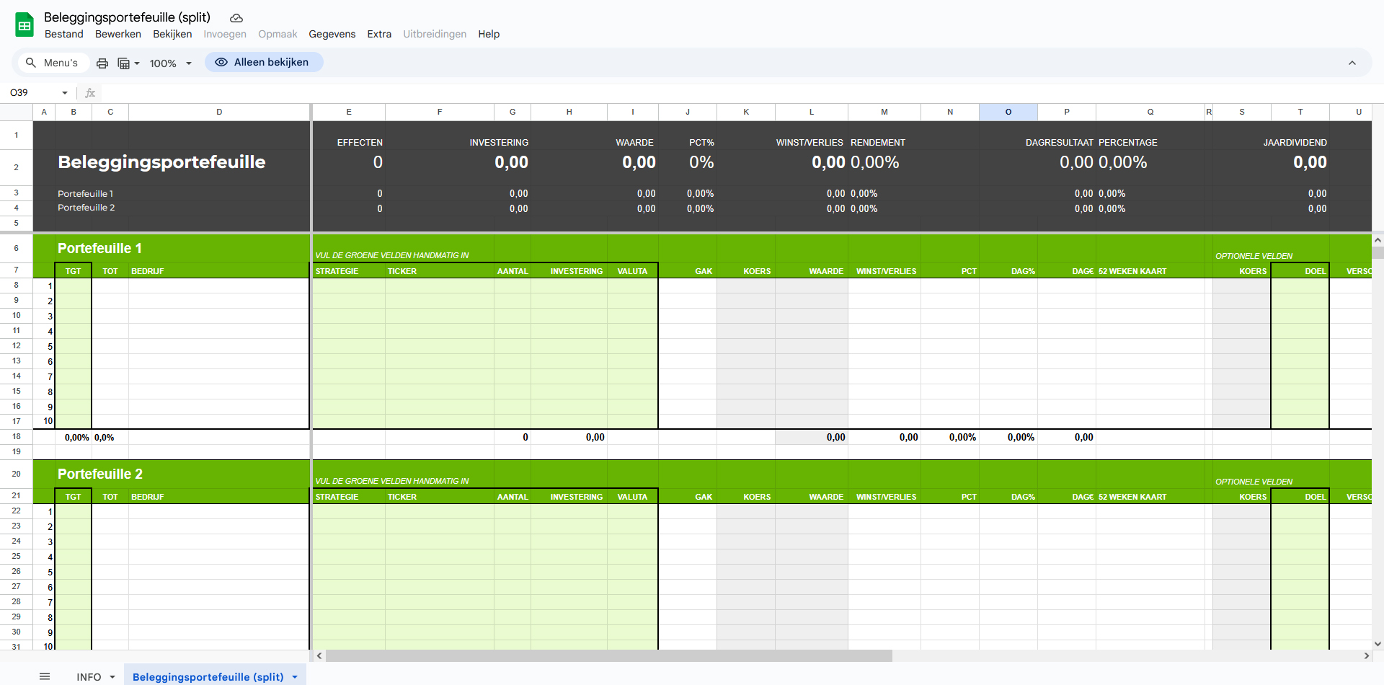Click the green Portefeuille 1 section title
1384x685 pixels.
tap(99, 248)
